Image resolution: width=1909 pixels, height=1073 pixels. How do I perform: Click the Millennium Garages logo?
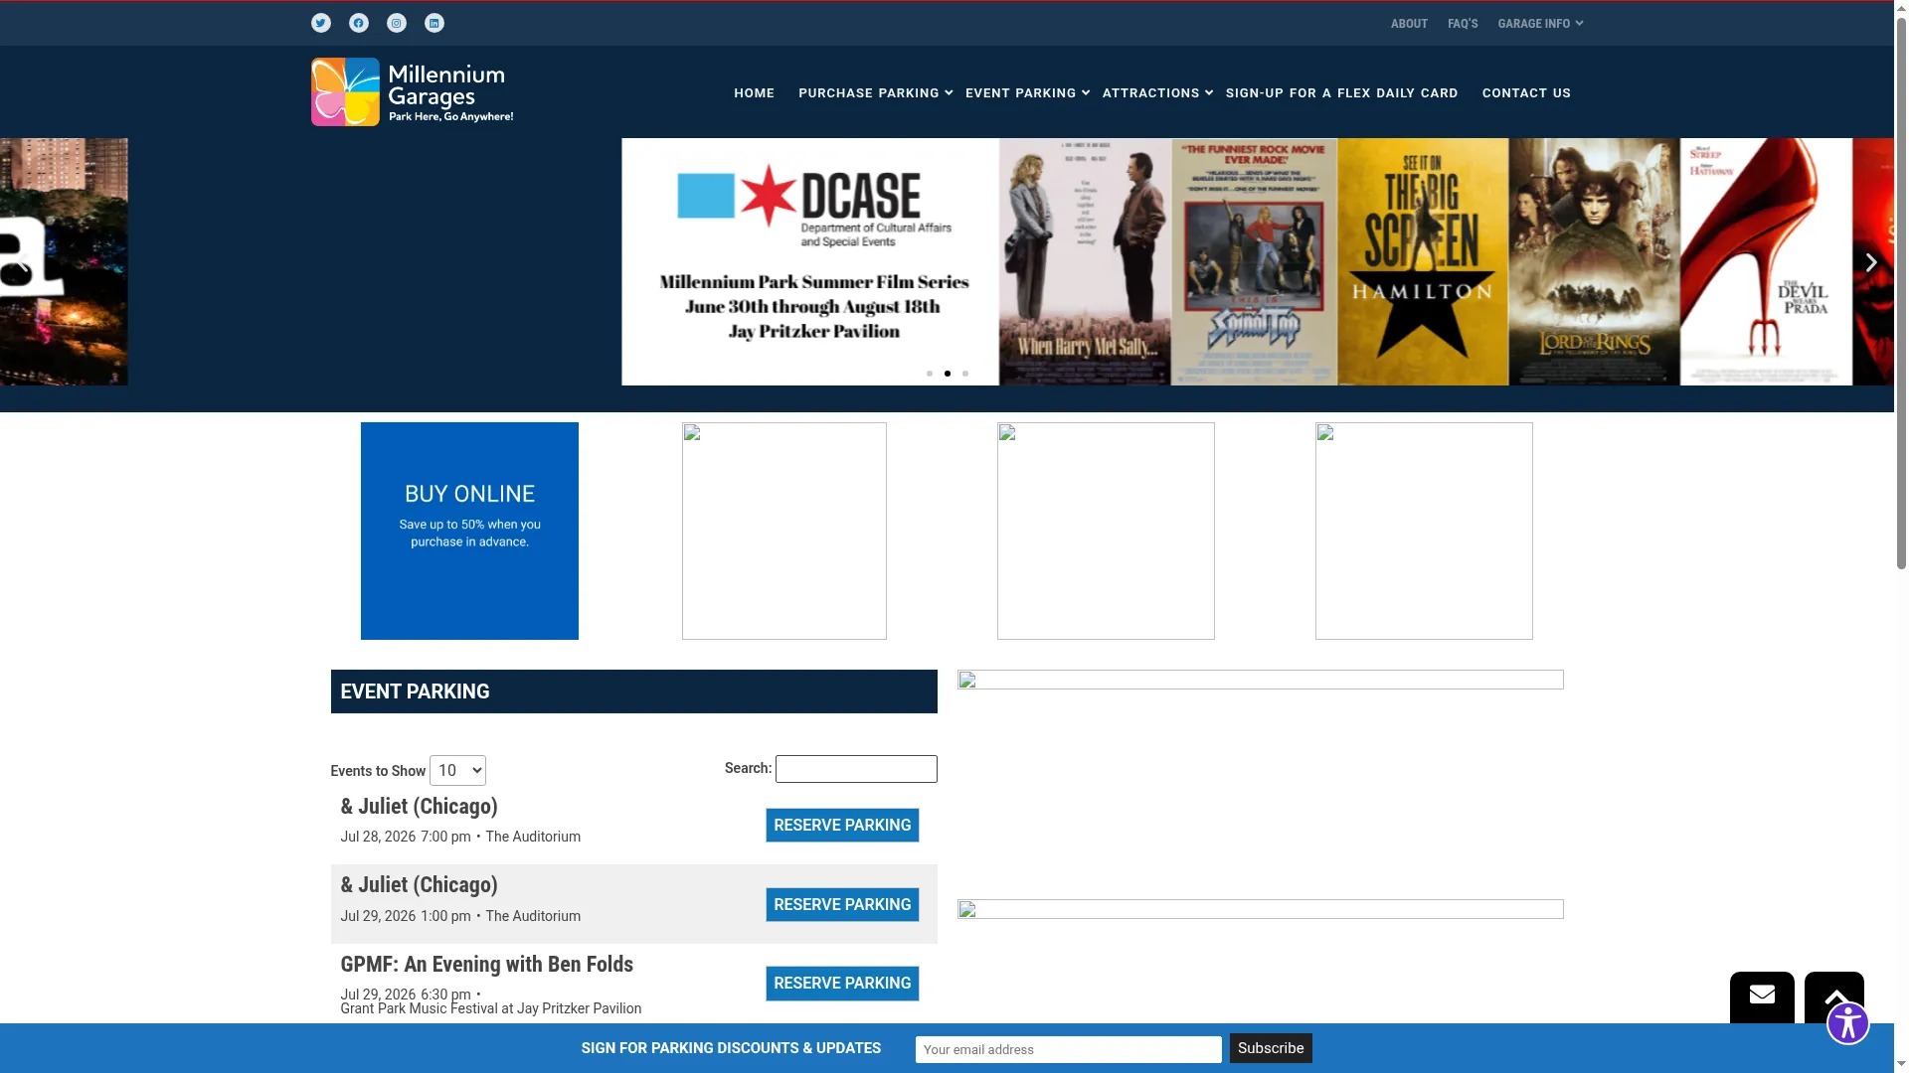click(x=412, y=91)
